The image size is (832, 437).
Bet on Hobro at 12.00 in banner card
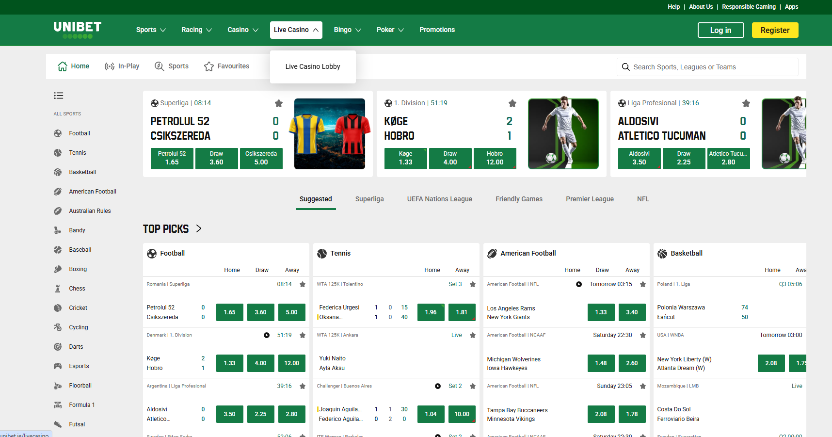[495, 159]
